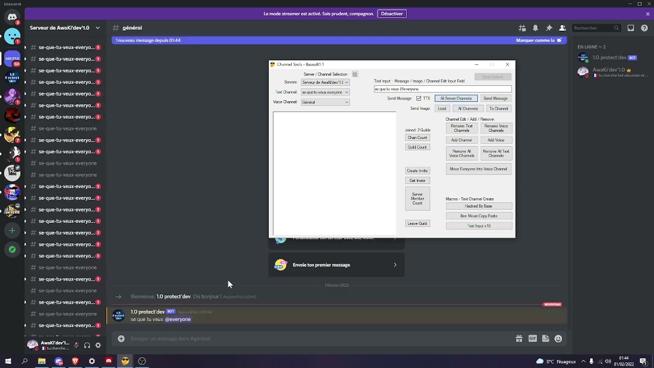The width and height of the screenshot is (654, 368).
Task: Toggle the member list icon in header
Action: coord(562,28)
